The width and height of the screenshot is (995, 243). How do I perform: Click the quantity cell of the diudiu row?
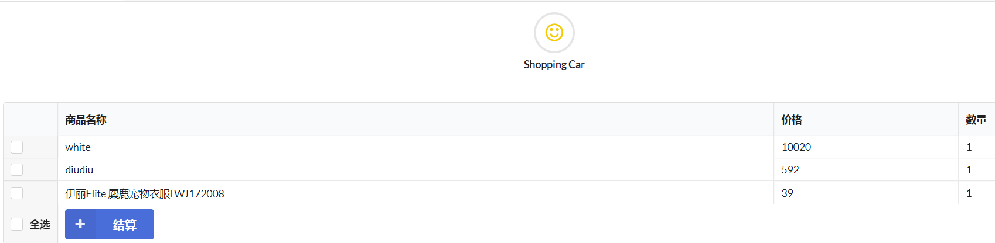969,170
